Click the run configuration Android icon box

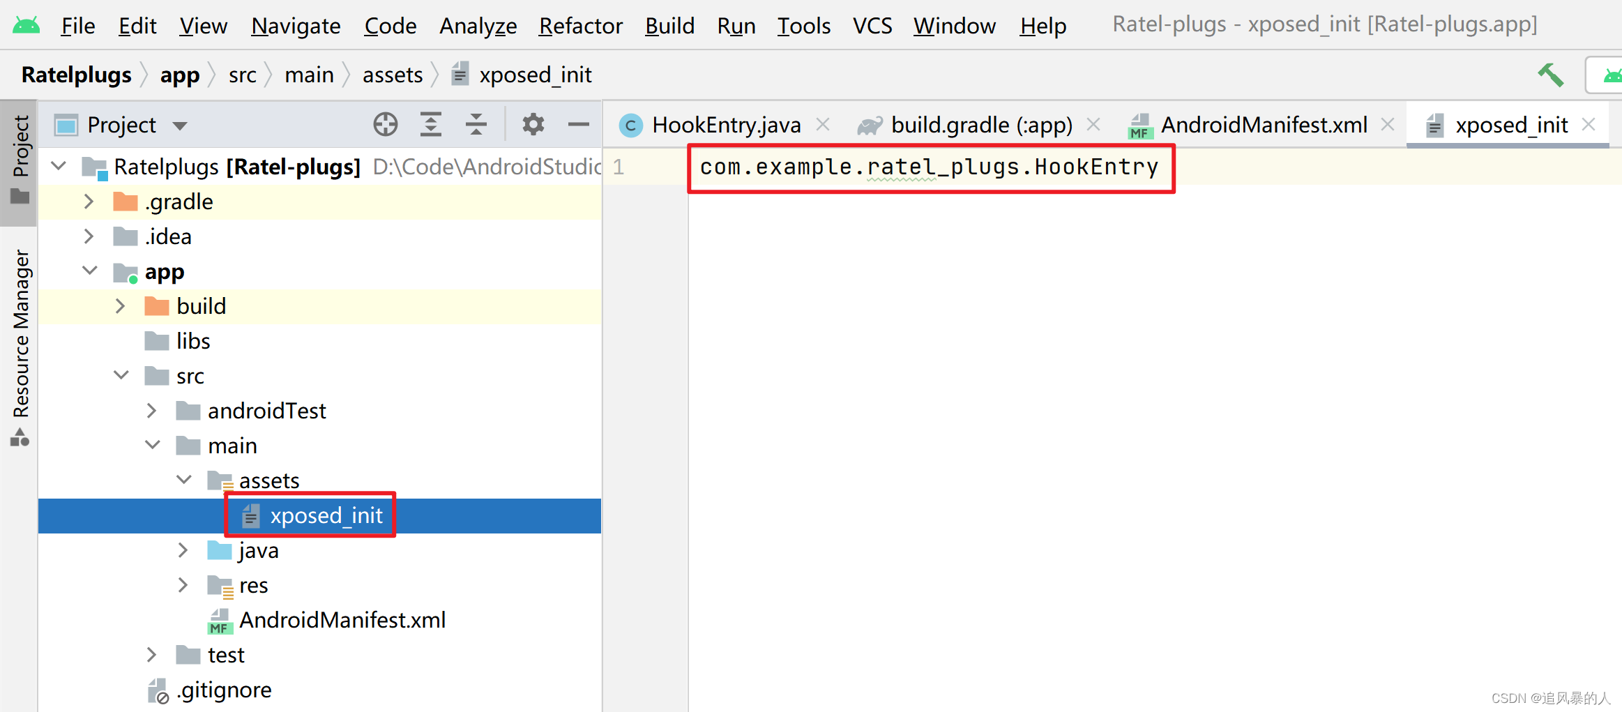tap(1604, 75)
